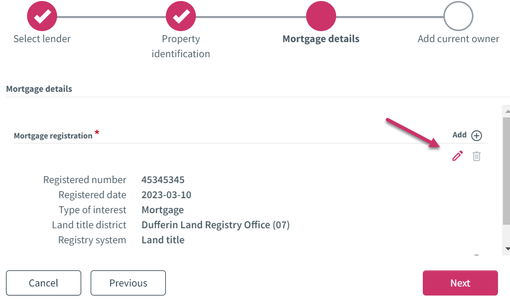This screenshot has height=303, width=510.
Task: Click the scrollbar down arrow
Action: (x=507, y=249)
